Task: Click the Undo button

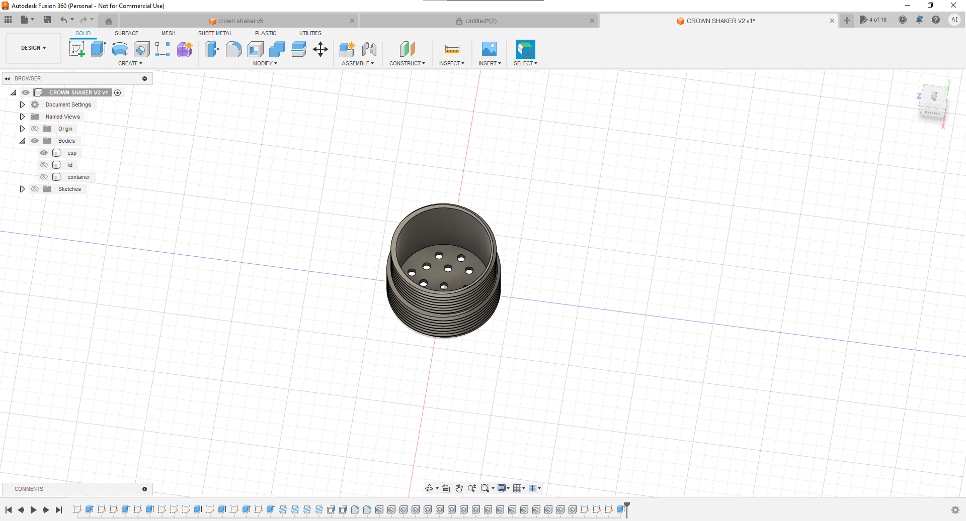Action: (x=64, y=20)
